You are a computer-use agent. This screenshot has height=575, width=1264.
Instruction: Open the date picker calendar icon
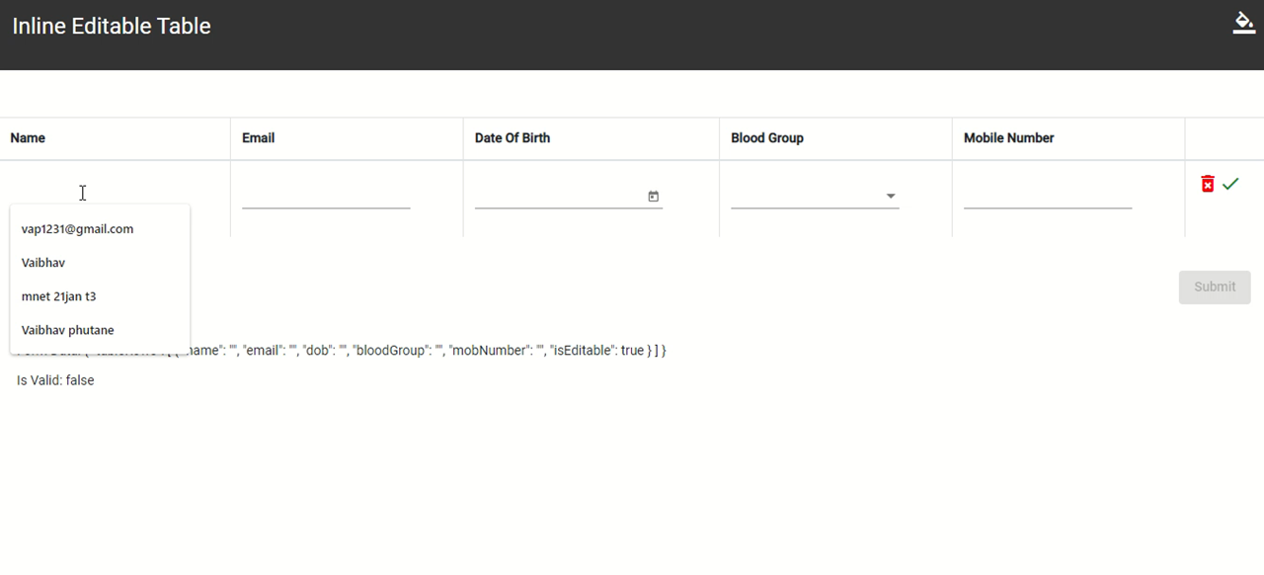click(653, 196)
